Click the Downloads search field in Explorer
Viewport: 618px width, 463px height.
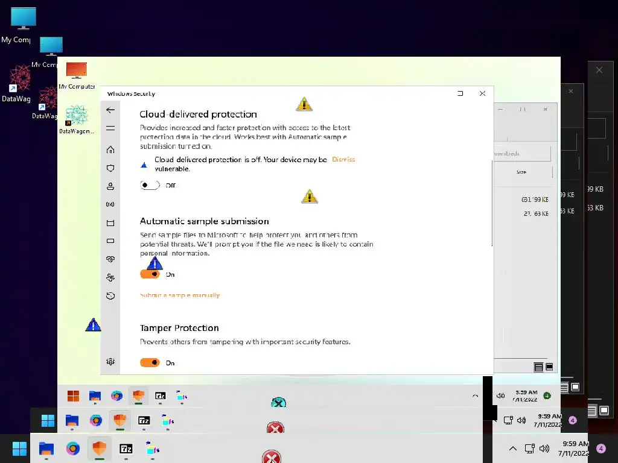tap(522, 153)
